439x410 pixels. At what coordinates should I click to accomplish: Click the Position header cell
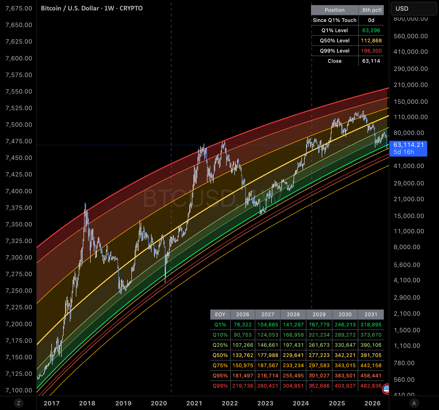(334, 10)
